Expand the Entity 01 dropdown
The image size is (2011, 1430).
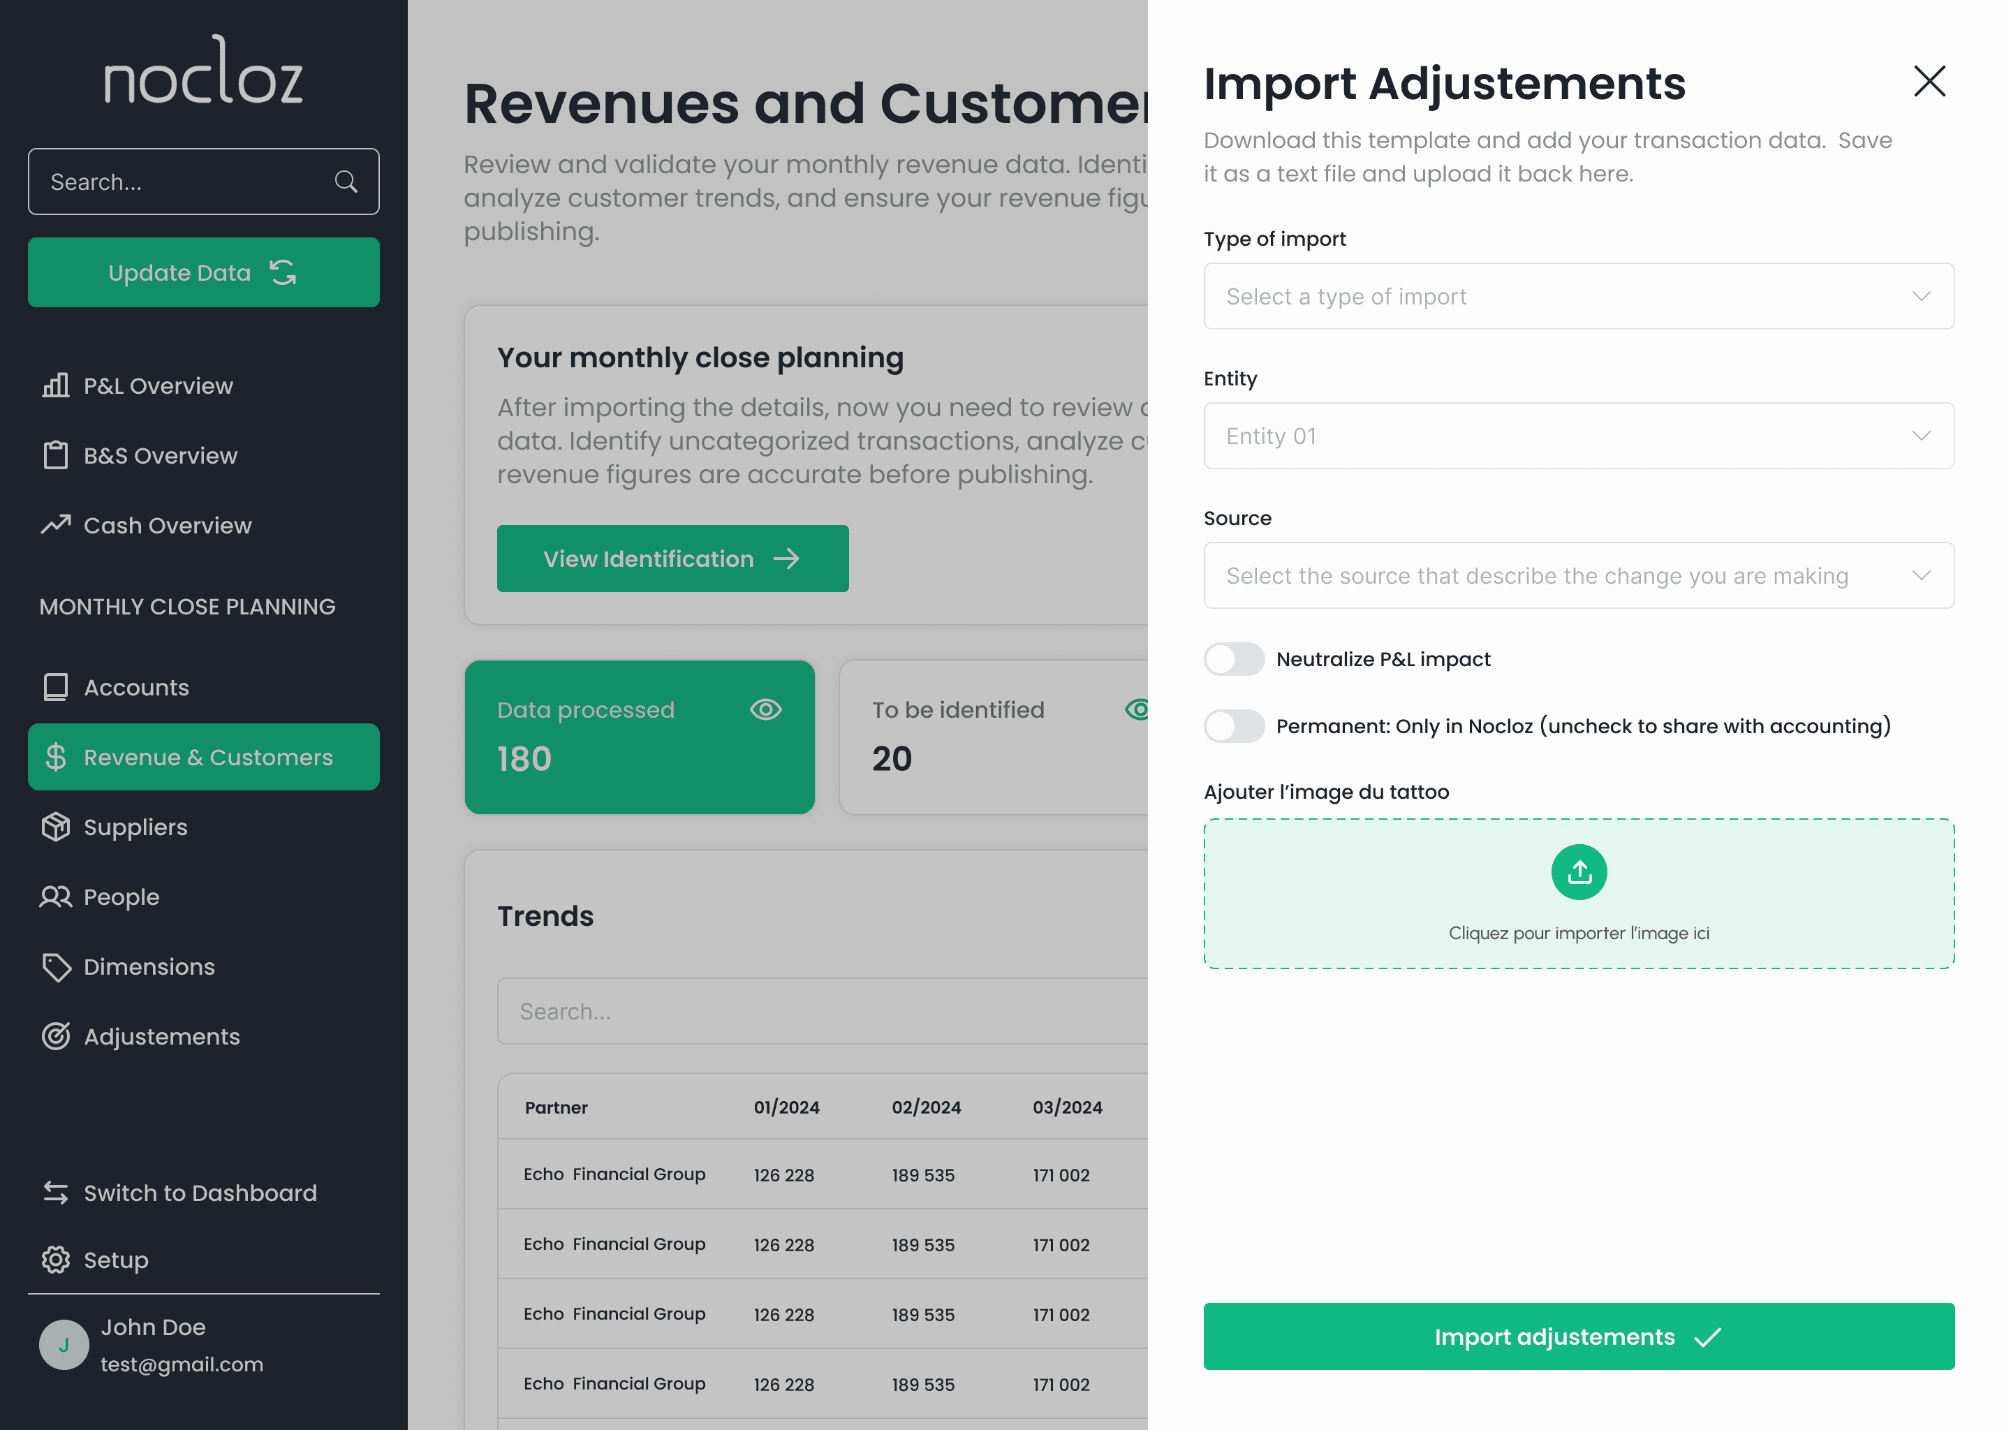click(x=1578, y=436)
